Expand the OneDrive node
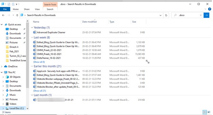This screenshot has height=115, width=213. tap(2, 67)
